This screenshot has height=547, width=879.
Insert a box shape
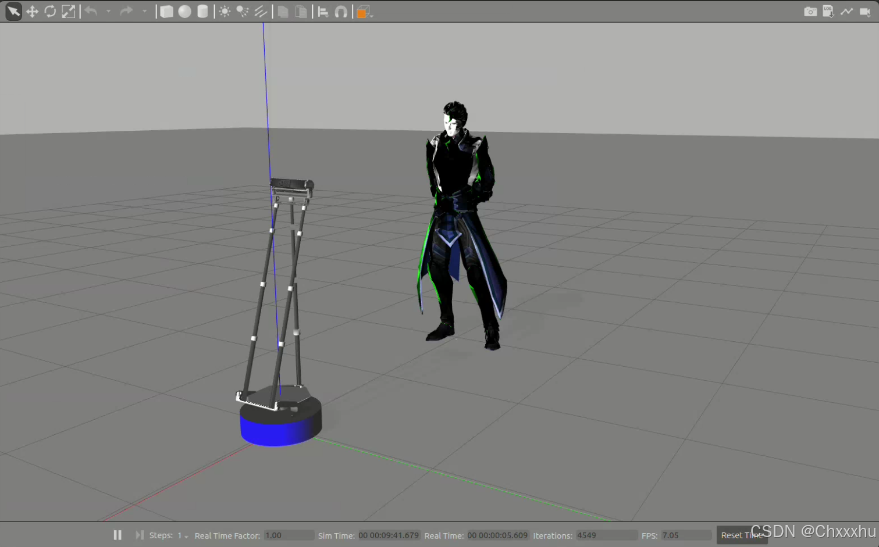point(166,12)
